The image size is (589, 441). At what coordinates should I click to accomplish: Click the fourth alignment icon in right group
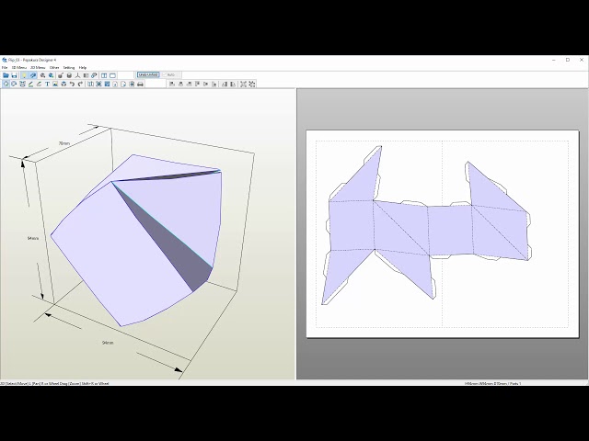[x=197, y=84]
